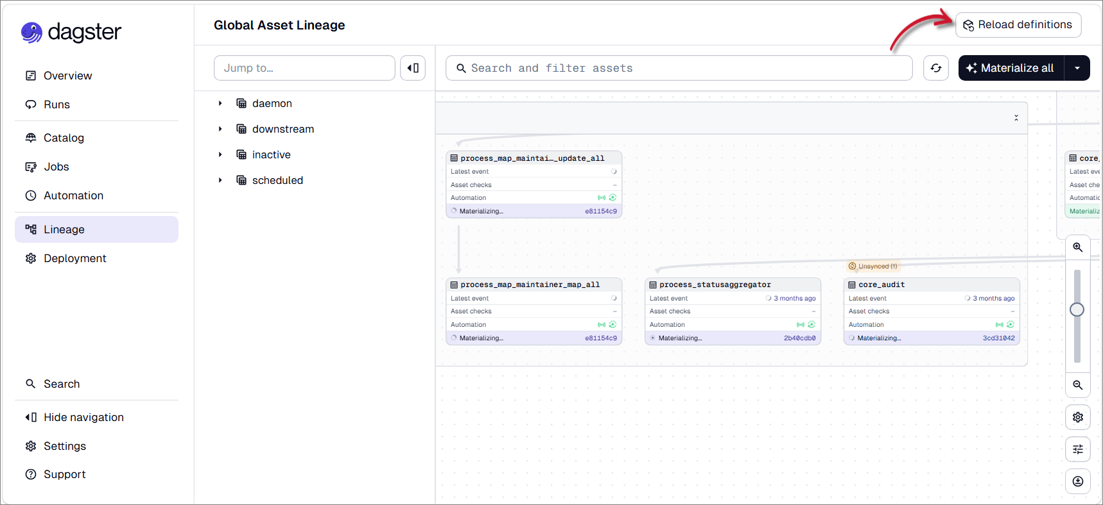
Task: Click the zoom slider handle
Action: [1077, 310]
